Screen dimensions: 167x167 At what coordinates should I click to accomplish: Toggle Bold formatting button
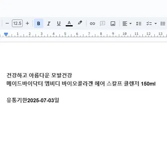[39, 23]
